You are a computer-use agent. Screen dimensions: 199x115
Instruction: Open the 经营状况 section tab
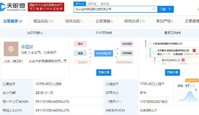point(135,21)
